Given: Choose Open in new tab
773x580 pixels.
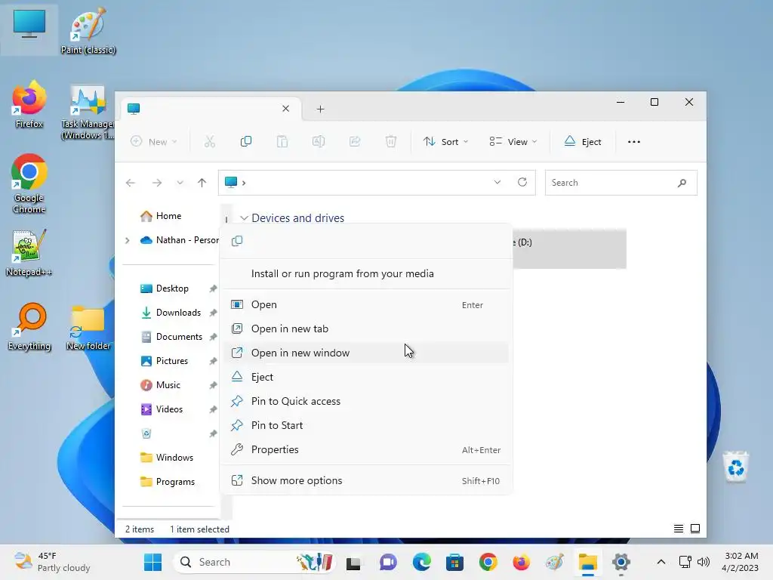Looking at the screenshot, I should click(366, 329).
